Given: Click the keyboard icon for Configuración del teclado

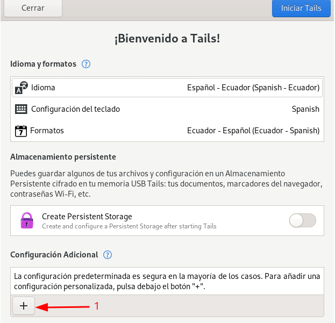Looking at the screenshot, I should (21, 109).
